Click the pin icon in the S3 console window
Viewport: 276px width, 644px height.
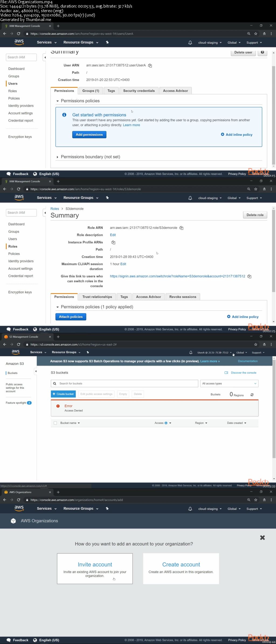88,352
